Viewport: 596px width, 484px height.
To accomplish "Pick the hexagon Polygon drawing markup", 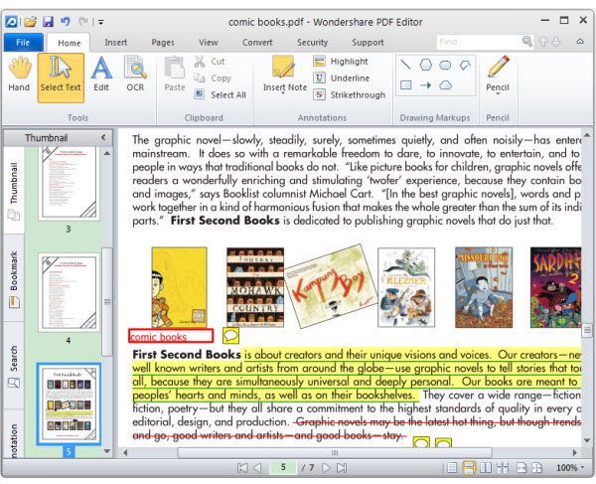I will pyautogui.click(x=425, y=65).
